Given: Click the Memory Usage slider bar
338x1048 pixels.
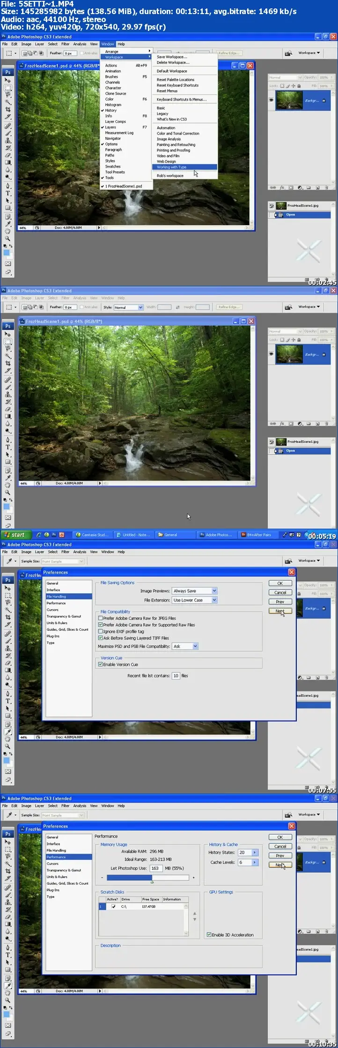Looking at the screenshot, I should pos(147,878).
